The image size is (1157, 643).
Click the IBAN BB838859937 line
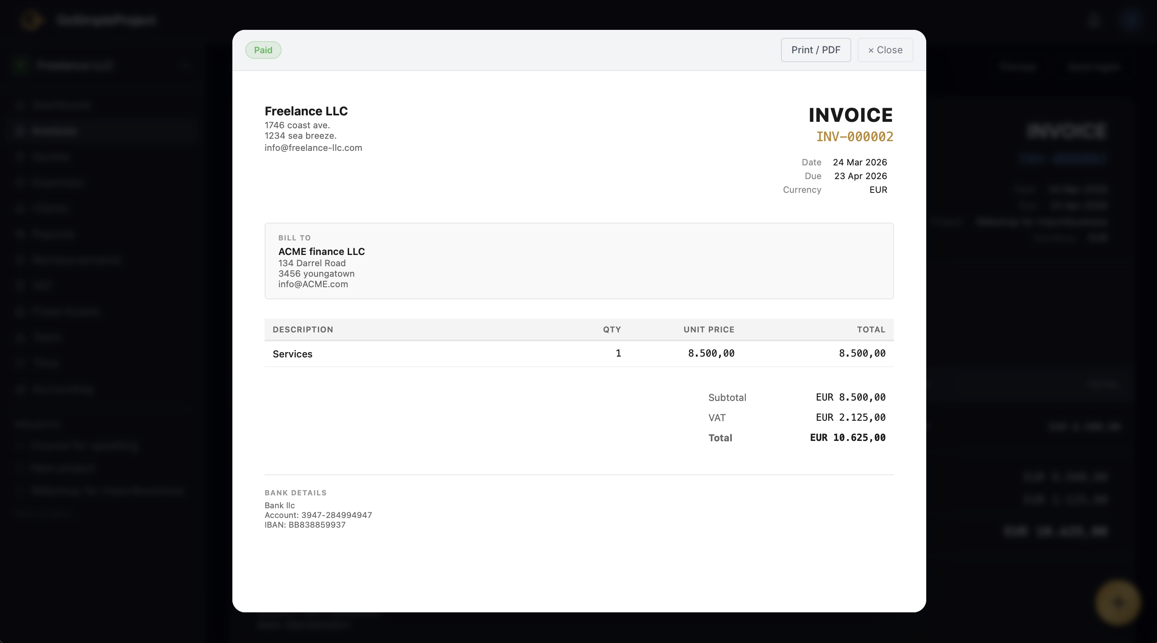point(305,525)
